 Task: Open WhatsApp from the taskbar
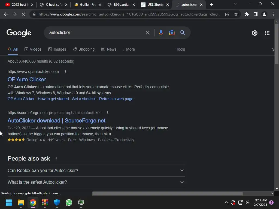tap(69, 202)
